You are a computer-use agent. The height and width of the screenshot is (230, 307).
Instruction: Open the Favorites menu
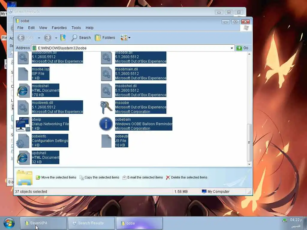tap(59, 28)
